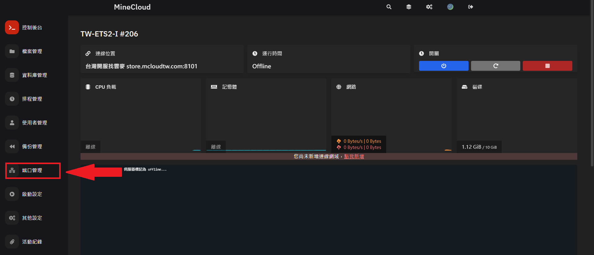594x255 pixels.
Task: Click the console output text area
Action: (x=329, y=210)
